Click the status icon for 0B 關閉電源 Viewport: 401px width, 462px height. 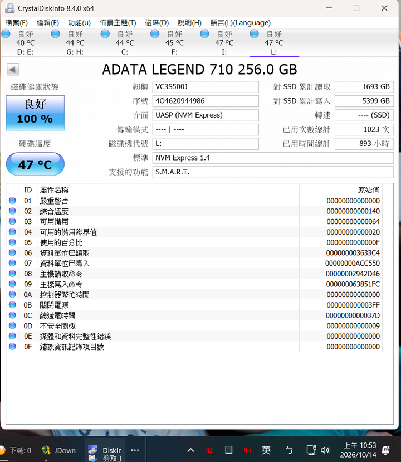pos(12,305)
